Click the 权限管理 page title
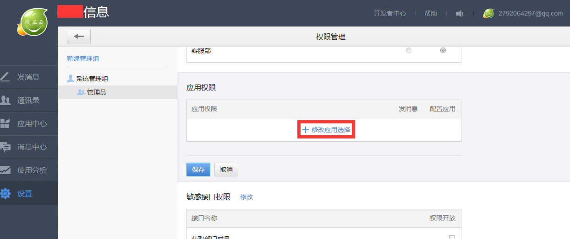 [331, 37]
